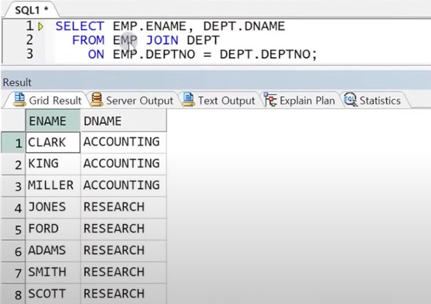Click line number 3 in editor gutter
Image resolution: width=431 pixels, height=304 pixels.
click(x=30, y=54)
